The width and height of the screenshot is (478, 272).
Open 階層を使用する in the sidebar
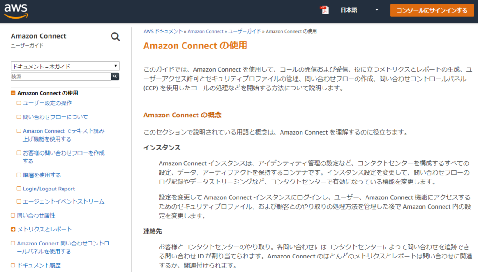point(42,175)
